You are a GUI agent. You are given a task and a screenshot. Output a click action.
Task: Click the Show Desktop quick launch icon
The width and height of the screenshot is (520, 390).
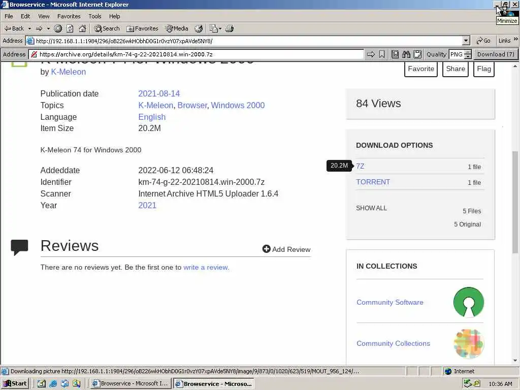[x=42, y=384]
